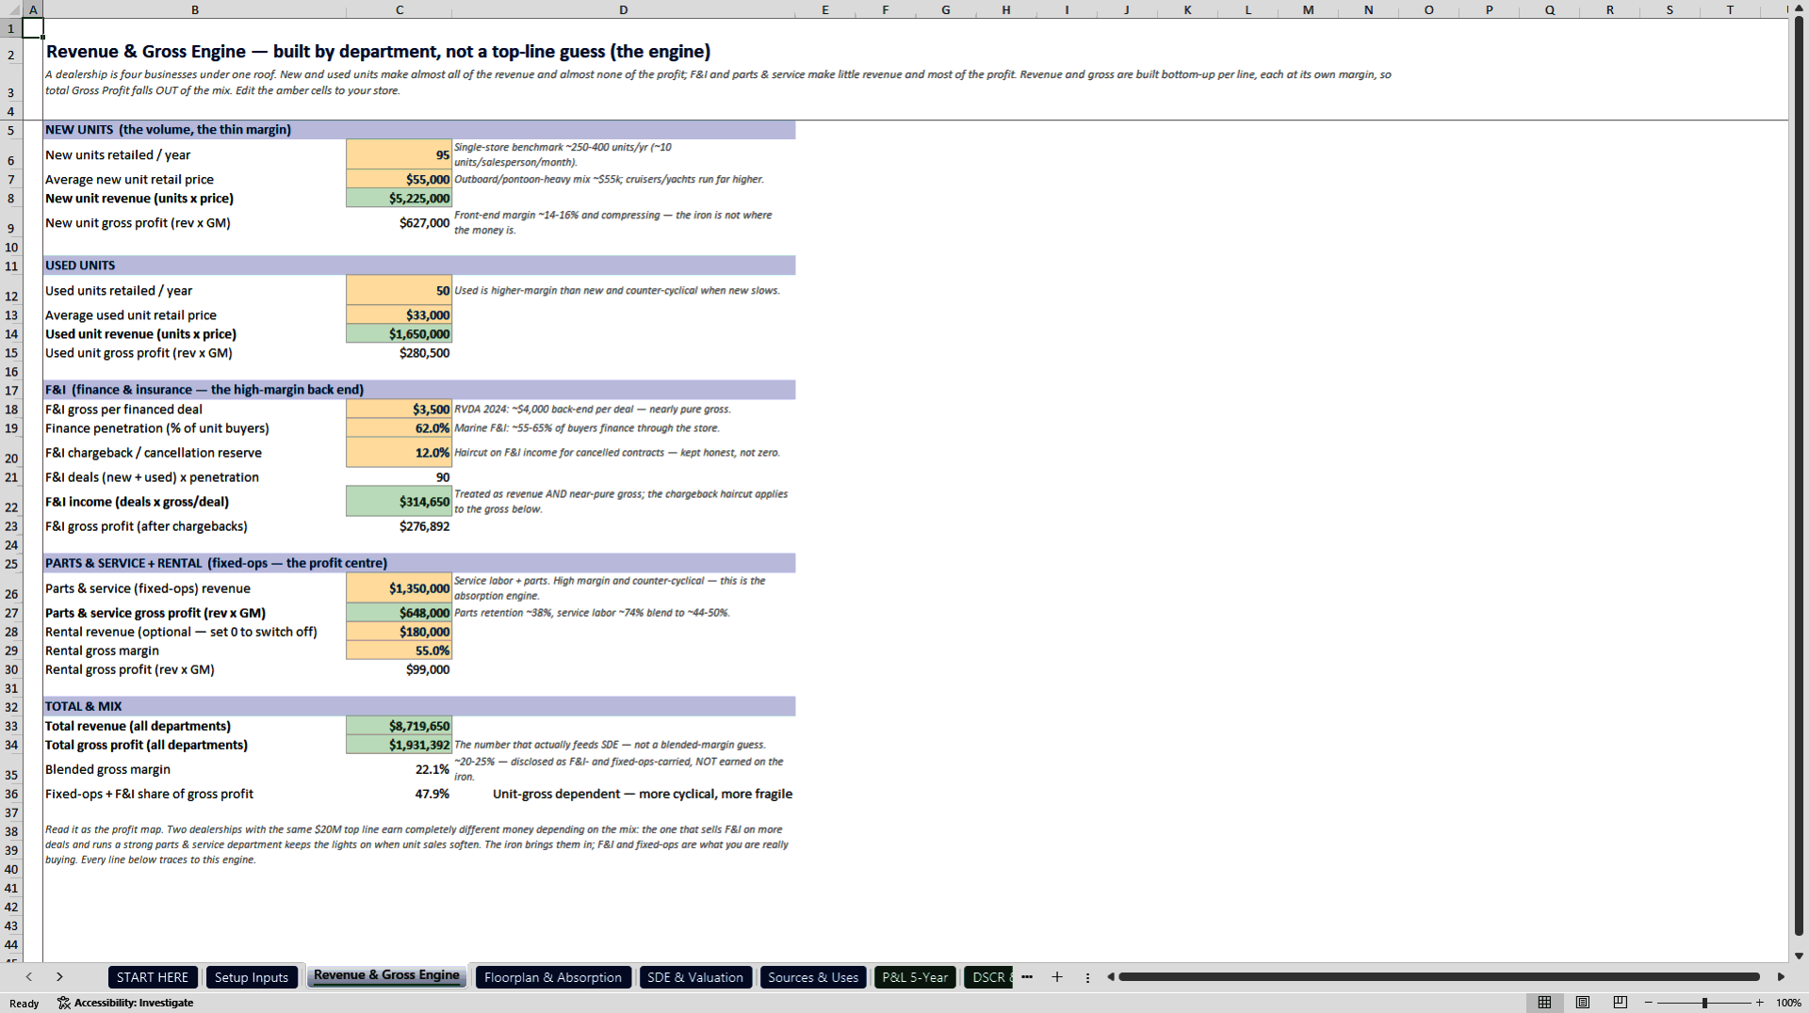Click the Revenue & Gross Engine title
Screen dimensions: 1809x1013
click(378, 51)
